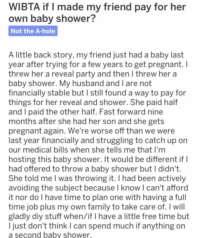Click the line beginning 'financially stable but I still'
This screenshot has width=198, height=238.
point(97,93)
